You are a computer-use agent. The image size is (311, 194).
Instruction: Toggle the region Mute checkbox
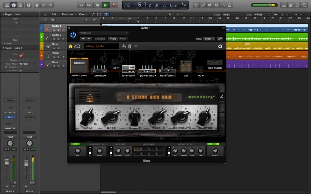click(x=20, y=19)
